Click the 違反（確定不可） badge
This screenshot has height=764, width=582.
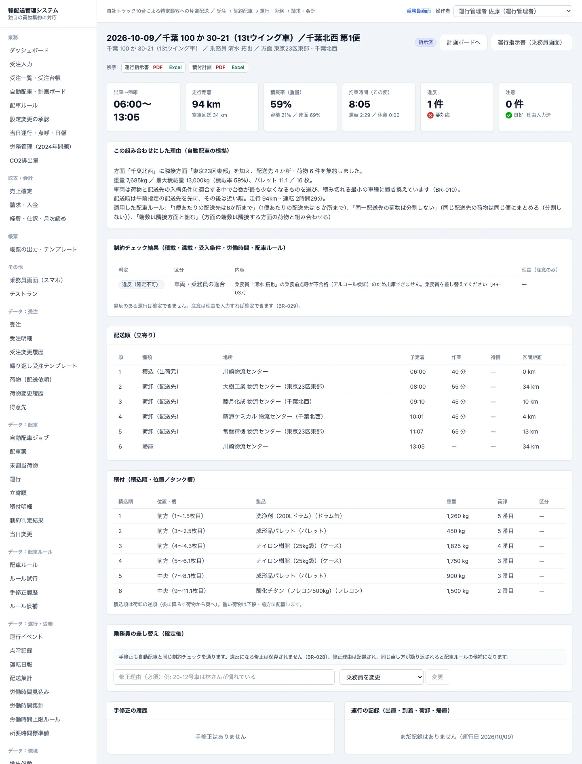pos(141,285)
